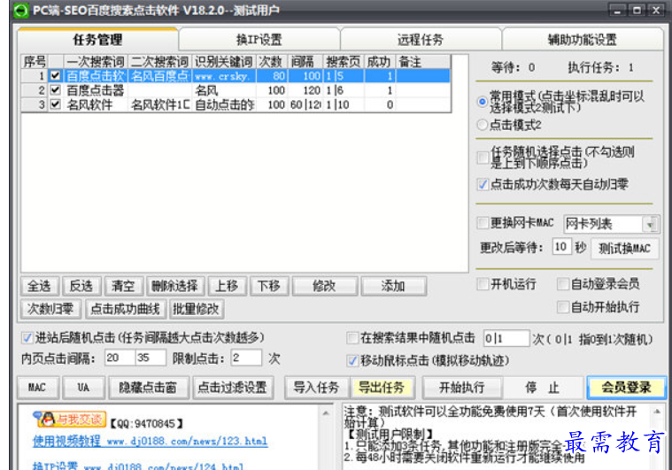Click the 停止 button
This screenshot has width=672, height=470.
point(543,388)
